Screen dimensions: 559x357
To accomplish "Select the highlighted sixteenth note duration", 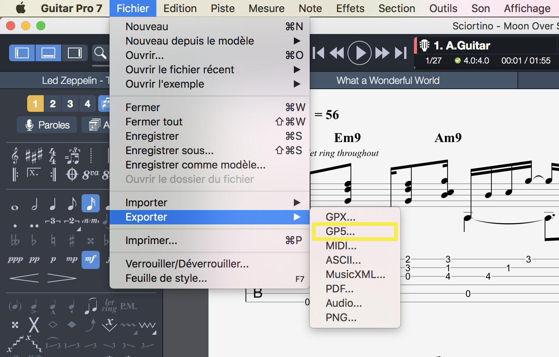I will 91,203.
